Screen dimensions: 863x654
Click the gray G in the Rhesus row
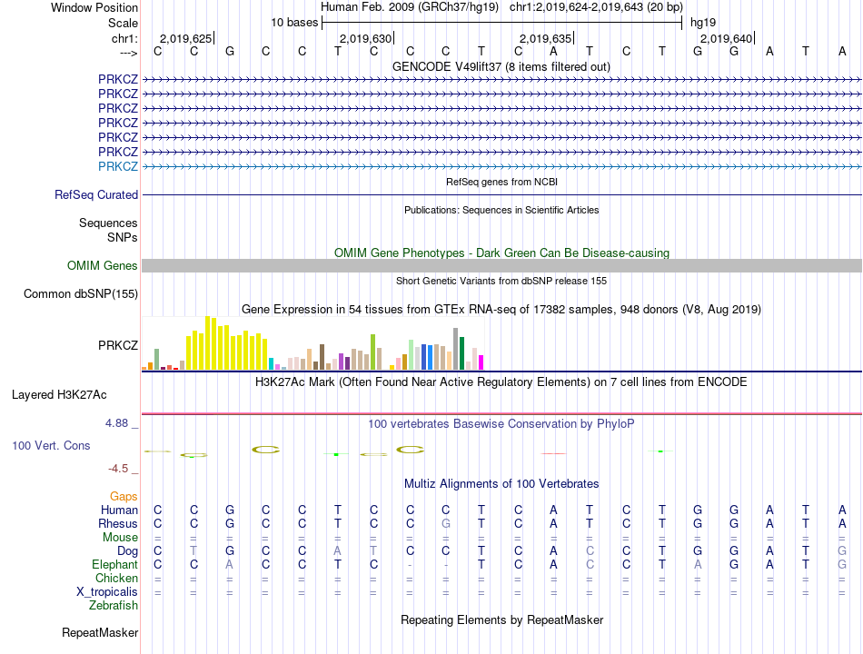point(446,523)
